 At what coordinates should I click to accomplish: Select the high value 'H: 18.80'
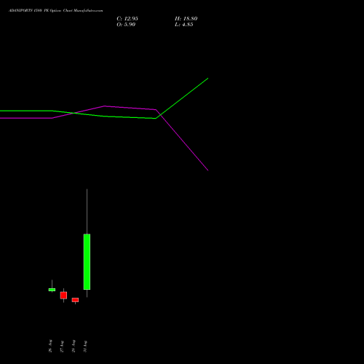click(x=186, y=19)
